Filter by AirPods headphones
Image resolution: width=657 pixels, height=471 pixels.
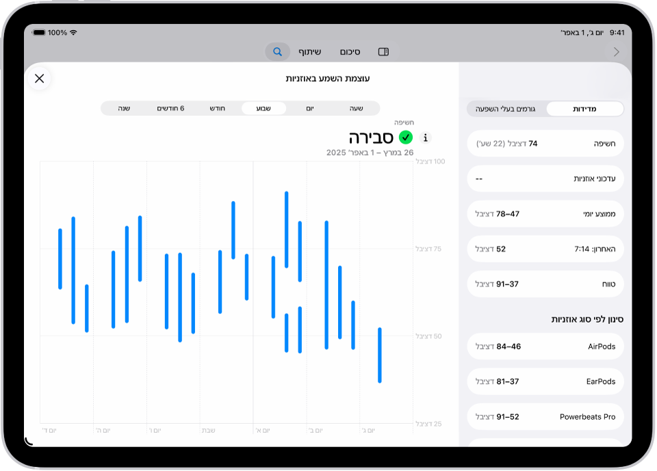point(545,347)
